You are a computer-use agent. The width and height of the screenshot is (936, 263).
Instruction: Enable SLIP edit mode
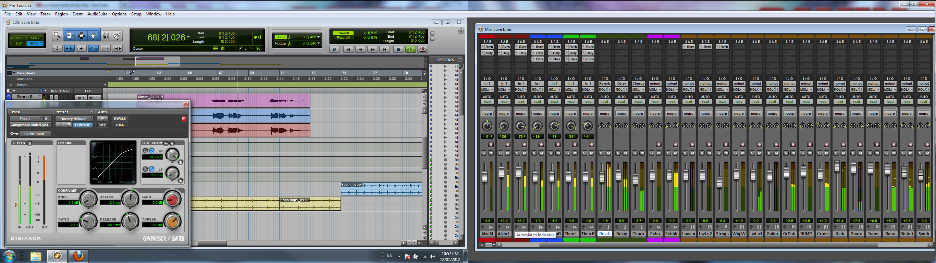(x=18, y=43)
